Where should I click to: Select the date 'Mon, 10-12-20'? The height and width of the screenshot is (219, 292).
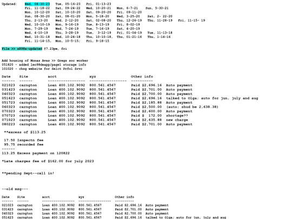point(37,12)
